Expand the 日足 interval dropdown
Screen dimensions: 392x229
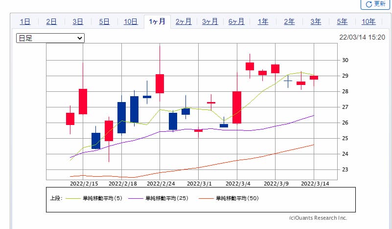coord(50,38)
